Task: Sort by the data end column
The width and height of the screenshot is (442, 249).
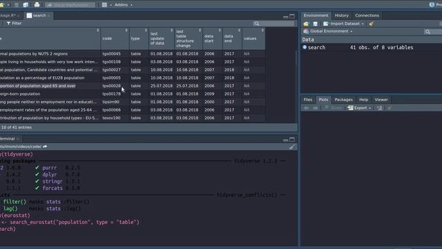Action: (239, 30)
